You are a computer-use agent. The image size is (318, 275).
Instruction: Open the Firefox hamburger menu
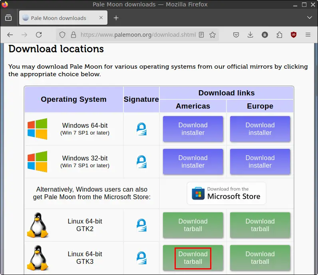(308, 35)
